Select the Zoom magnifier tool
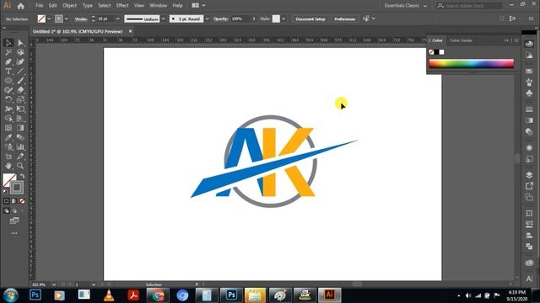540x303 pixels. pyautogui.click(x=20, y=166)
